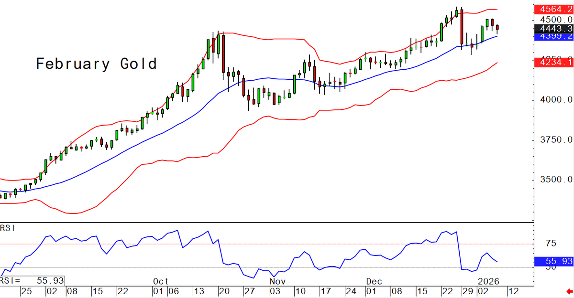Click the Oct month label

pyautogui.click(x=160, y=281)
